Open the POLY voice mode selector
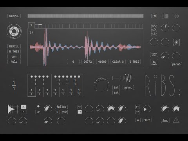The image size is (188, 141). [146, 120]
